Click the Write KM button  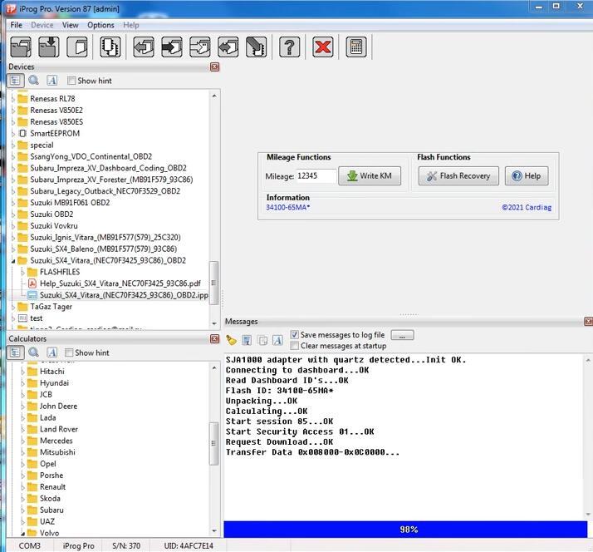[370, 175]
